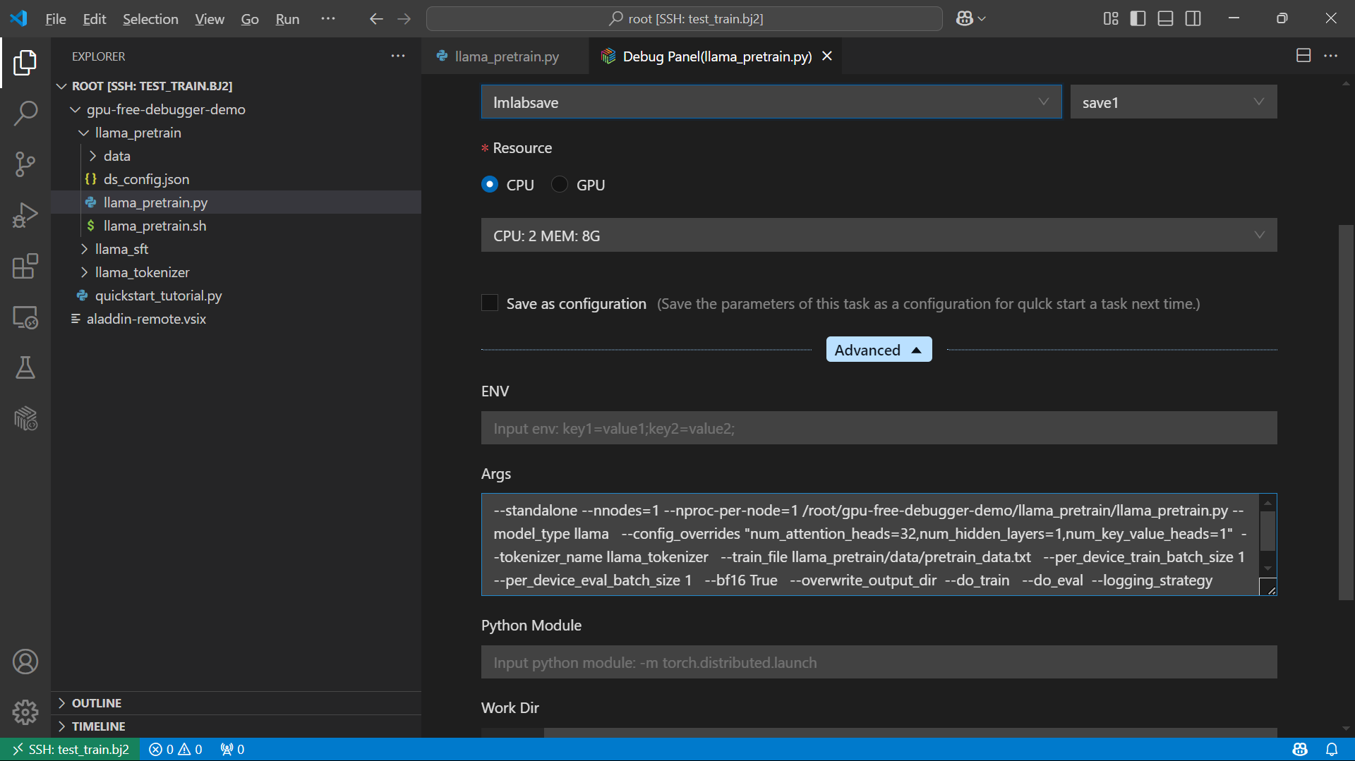The width and height of the screenshot is (1355, 761).
Task: Open the Source Control view
Action: [25, 164]
